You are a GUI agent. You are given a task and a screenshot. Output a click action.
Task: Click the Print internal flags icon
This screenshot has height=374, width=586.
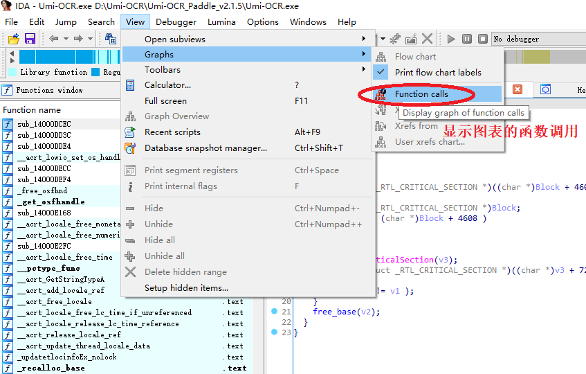click(x=130, y=186)
